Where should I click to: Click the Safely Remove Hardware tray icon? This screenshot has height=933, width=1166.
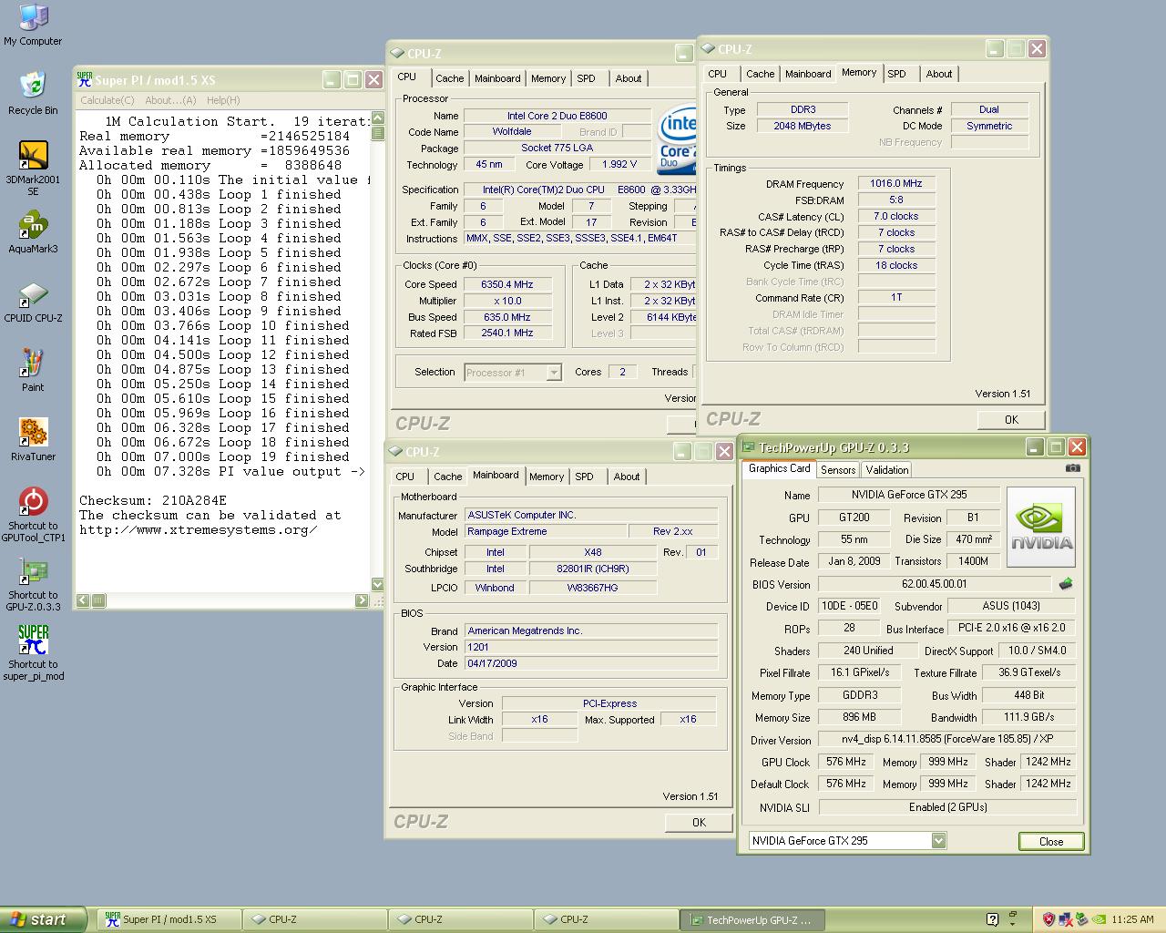[1081, 919]
